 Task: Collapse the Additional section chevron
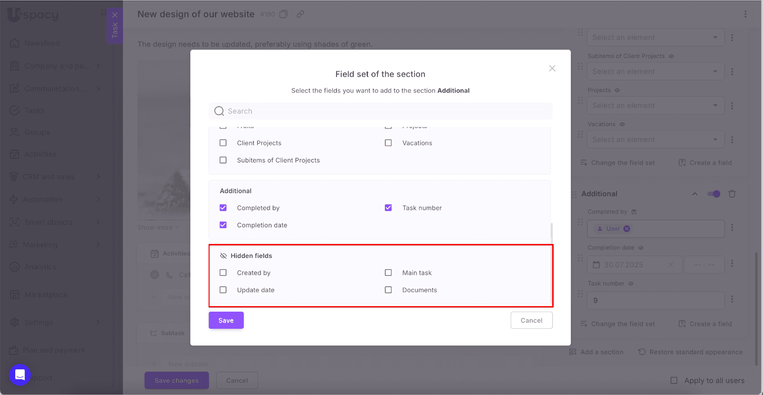695,194
